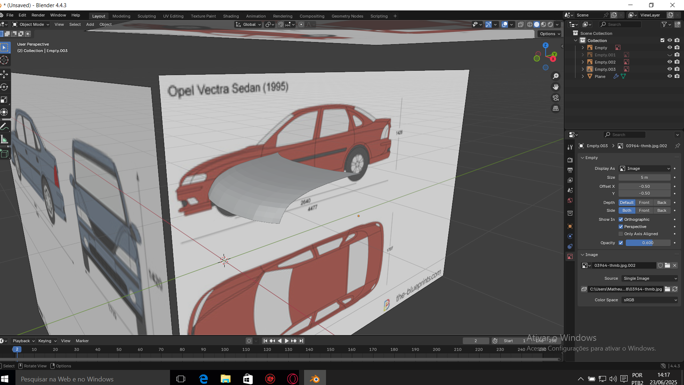Viewport: 684px width, 385px height.
Task: Toggle fake user shield for the image
Action: point(660,265)
